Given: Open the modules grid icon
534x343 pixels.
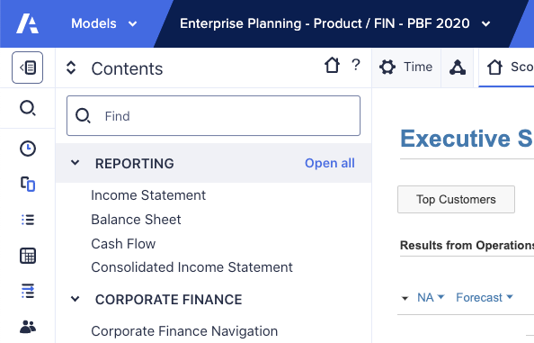Looking at the screenshot, I should coord(28,256).
